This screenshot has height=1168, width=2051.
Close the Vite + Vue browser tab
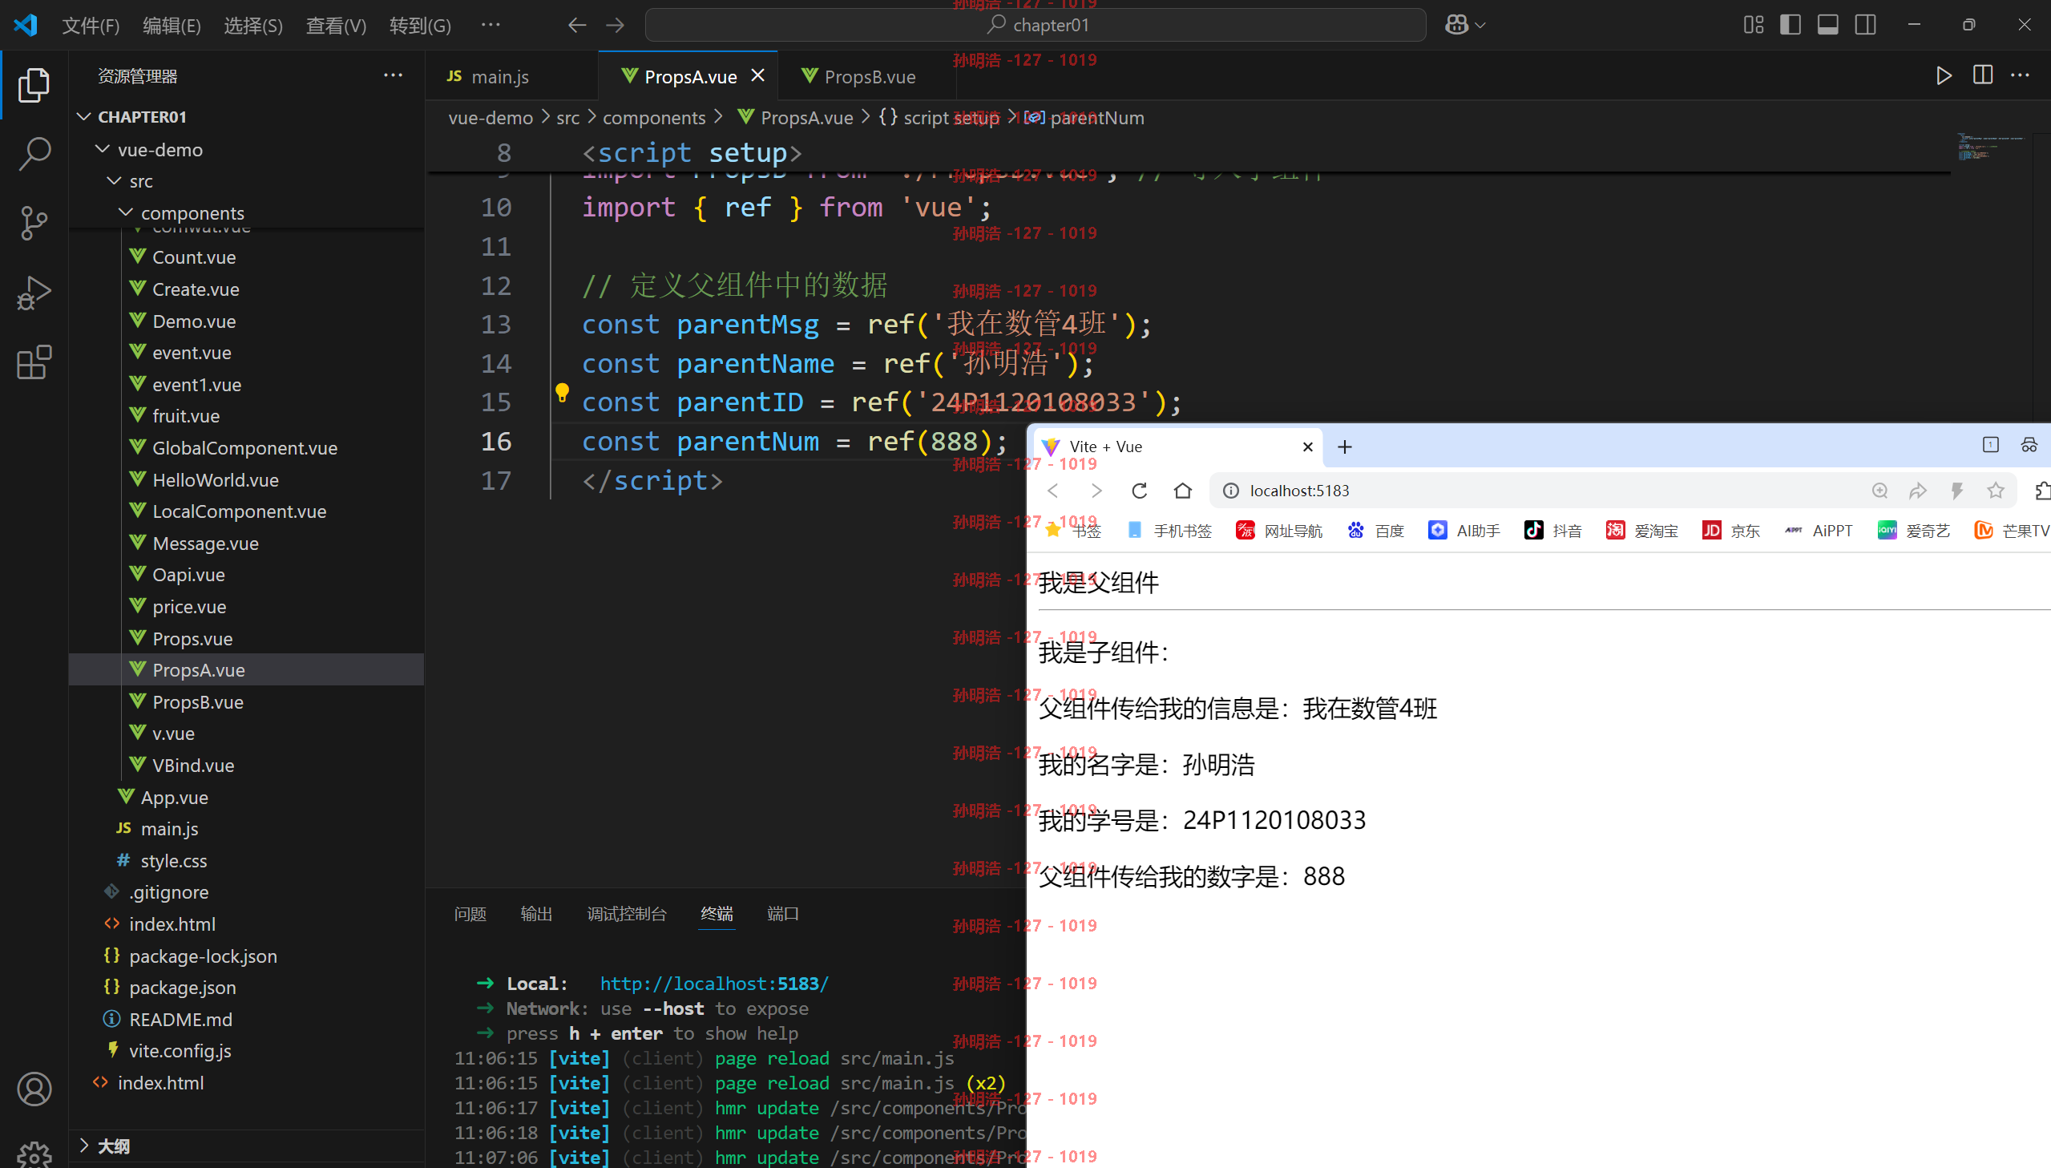click(1308, 447)
